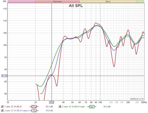Screen dimensions: 148x113
Task: Uncheck measurement 3 copy-cc checkbox
Action: coord(2,110)
